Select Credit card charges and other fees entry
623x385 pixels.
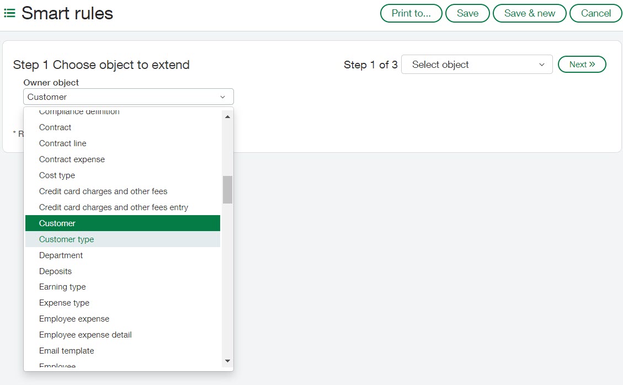pos(114,207)
